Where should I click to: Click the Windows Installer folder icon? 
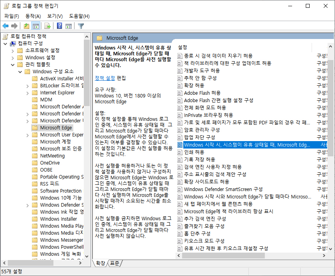(x=35, y=219)
